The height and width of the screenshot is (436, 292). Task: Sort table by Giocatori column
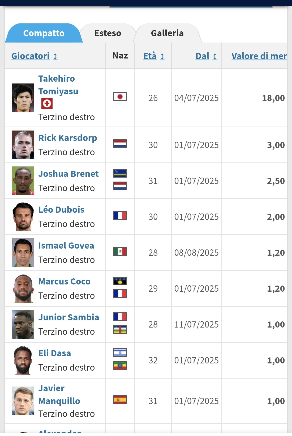point(34,56)
